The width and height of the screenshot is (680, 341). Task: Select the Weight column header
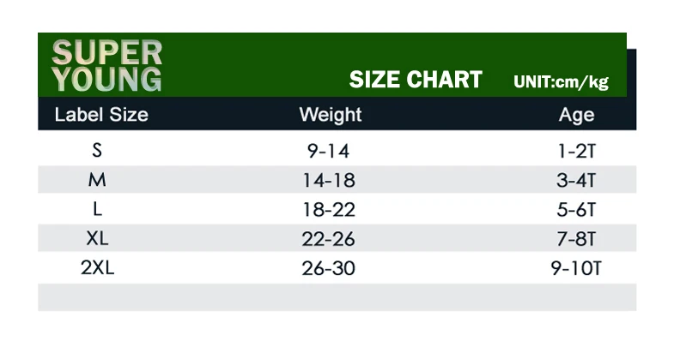point(331,115)
